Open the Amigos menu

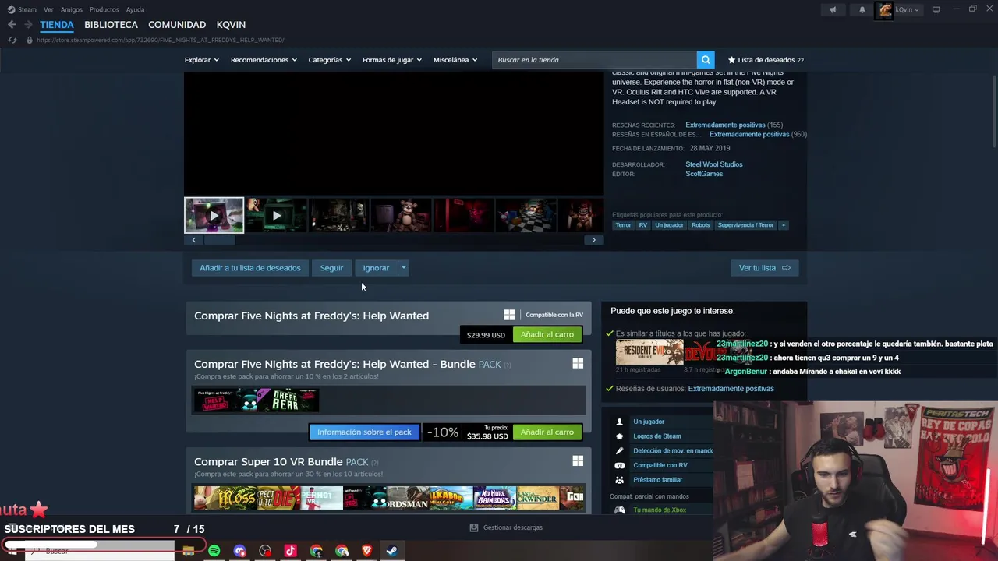[x=72, y=10]
